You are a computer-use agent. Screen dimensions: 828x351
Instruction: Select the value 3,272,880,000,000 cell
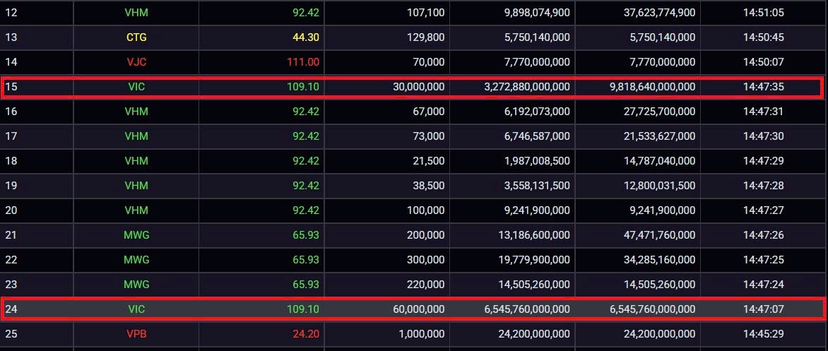524,87
